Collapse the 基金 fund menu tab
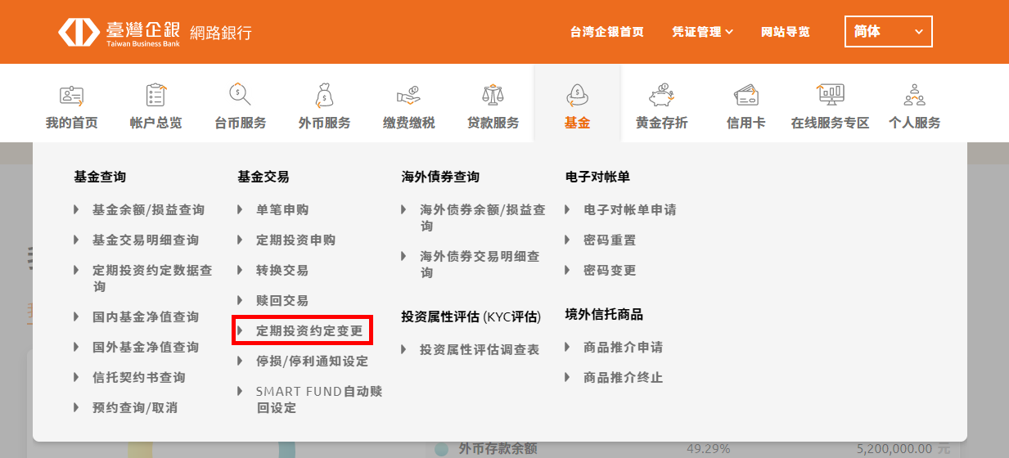This screenshot has height=458, width=1009. 577,105
